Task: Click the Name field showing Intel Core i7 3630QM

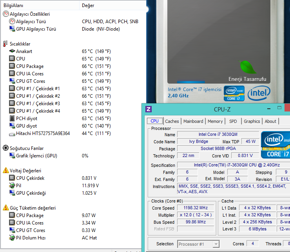Action: pos(218,134)
